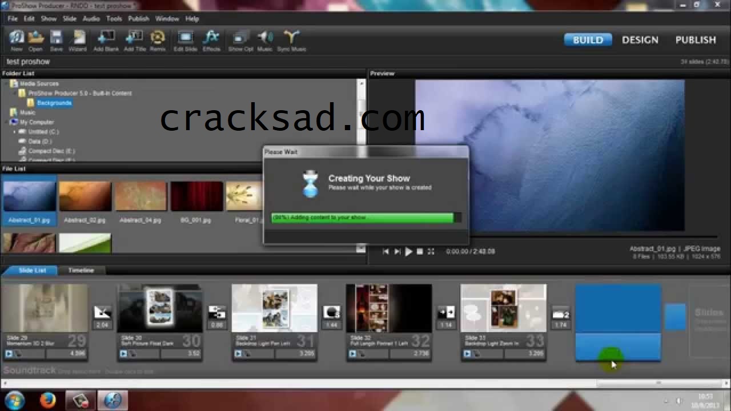This screenshot has height=411, width=731.
Task: Select ProShow Producer 5.0 Built-In Content folder
Action: point(80,94)
